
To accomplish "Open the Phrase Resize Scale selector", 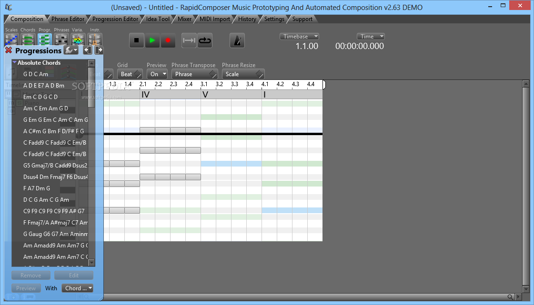I will (x=243, y=74).
